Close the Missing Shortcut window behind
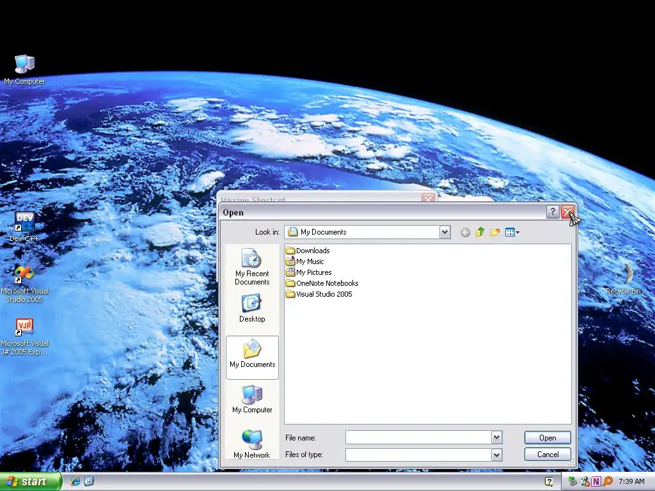Screen dimensions: 655x491 coord(428,198)
